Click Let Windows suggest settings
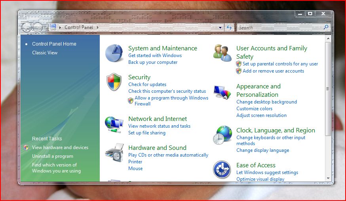Screen dimensions: 346x201 (x=267, y=172)
